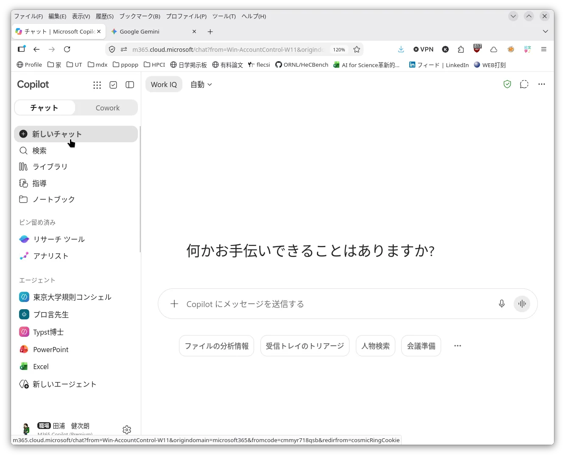Open the UT bookmarks folder

[x=74, y=65]
